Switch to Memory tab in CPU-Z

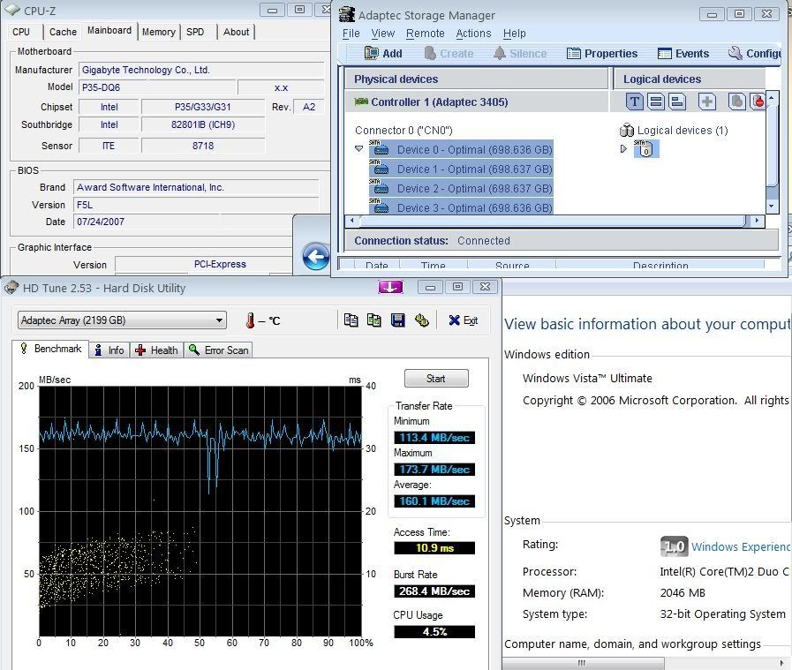159,32
